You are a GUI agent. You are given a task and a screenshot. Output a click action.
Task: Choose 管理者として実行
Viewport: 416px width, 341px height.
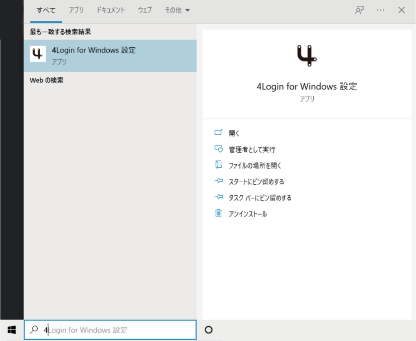(252, 150)
